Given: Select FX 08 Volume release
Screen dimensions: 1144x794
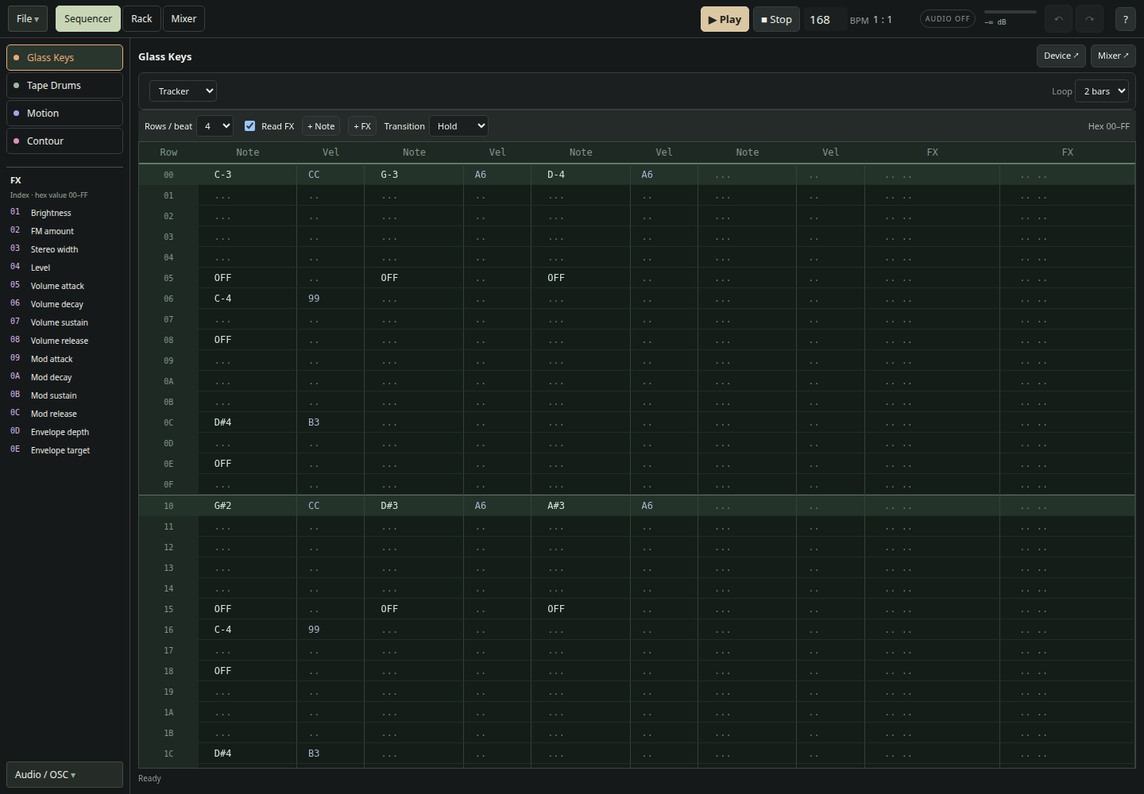Looking at the screenshot, I should [x=64, y=341].
